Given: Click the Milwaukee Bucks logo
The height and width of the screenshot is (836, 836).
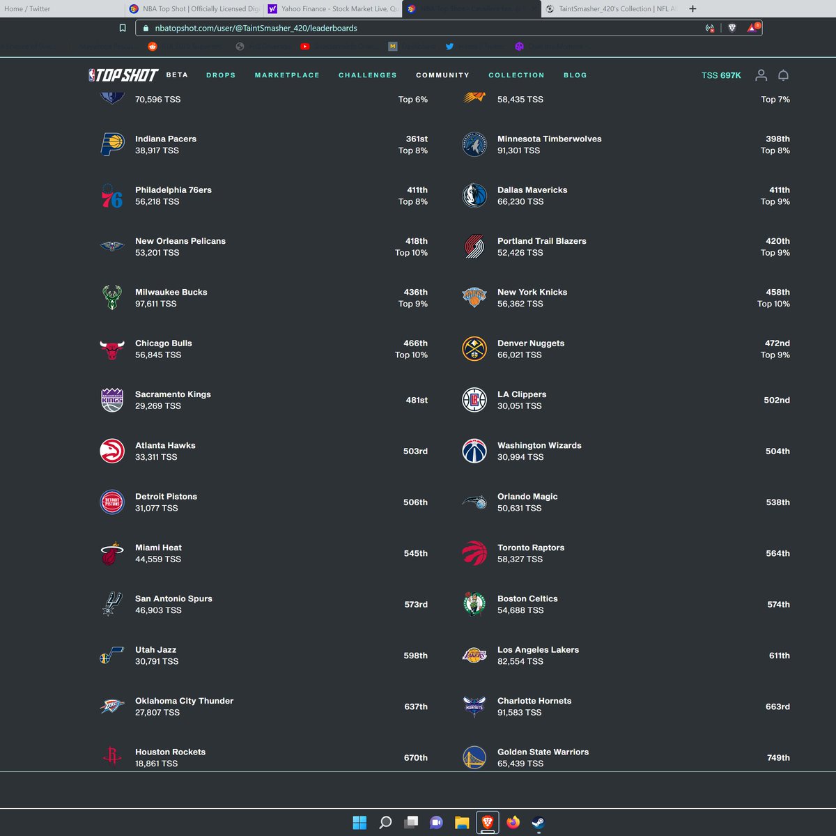Looking at the screenshot, I should pyautogui.click(x=112, y=297).
